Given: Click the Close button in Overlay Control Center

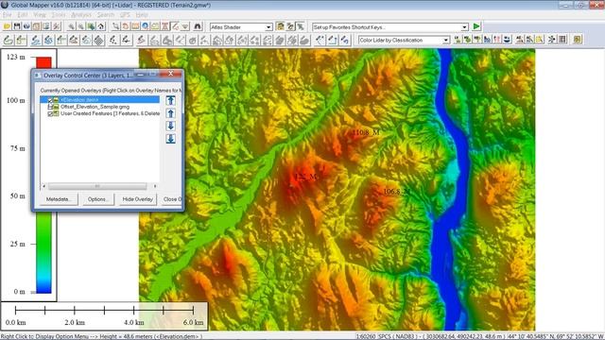Looking at the screenshot, I should point(172,199).
